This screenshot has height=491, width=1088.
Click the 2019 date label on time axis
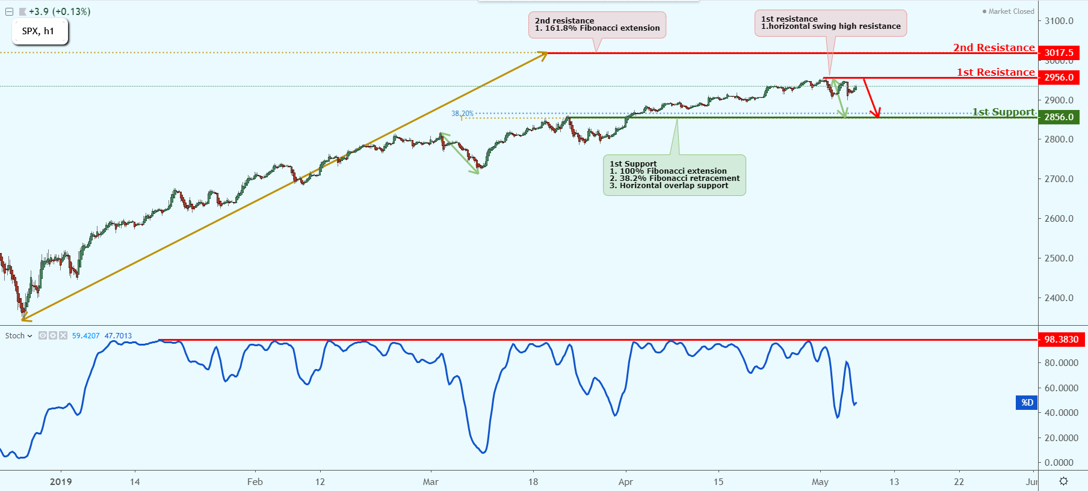[61, 482]
